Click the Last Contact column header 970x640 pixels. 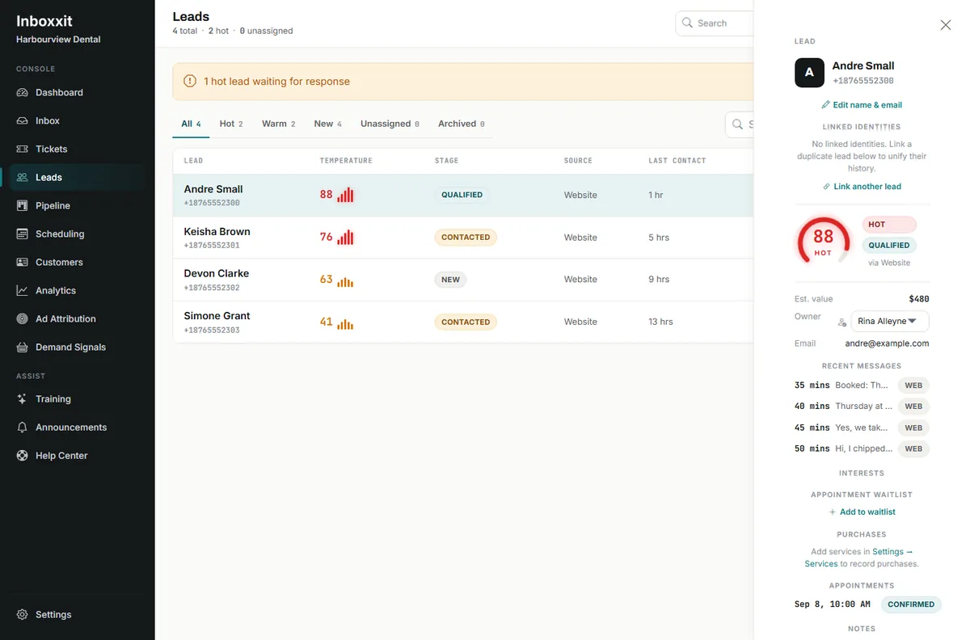click(x=677, y=161)
